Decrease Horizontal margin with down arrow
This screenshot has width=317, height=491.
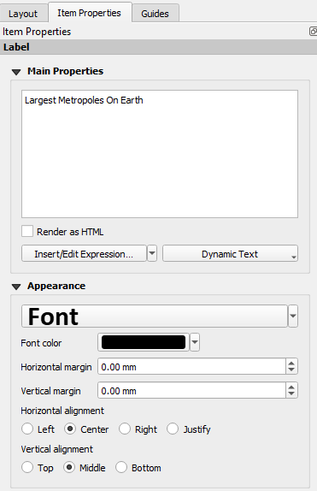[291, 370]
